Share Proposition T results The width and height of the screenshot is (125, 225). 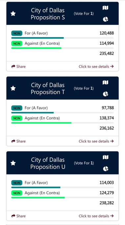pyautogui.click(x=18, y=141)
